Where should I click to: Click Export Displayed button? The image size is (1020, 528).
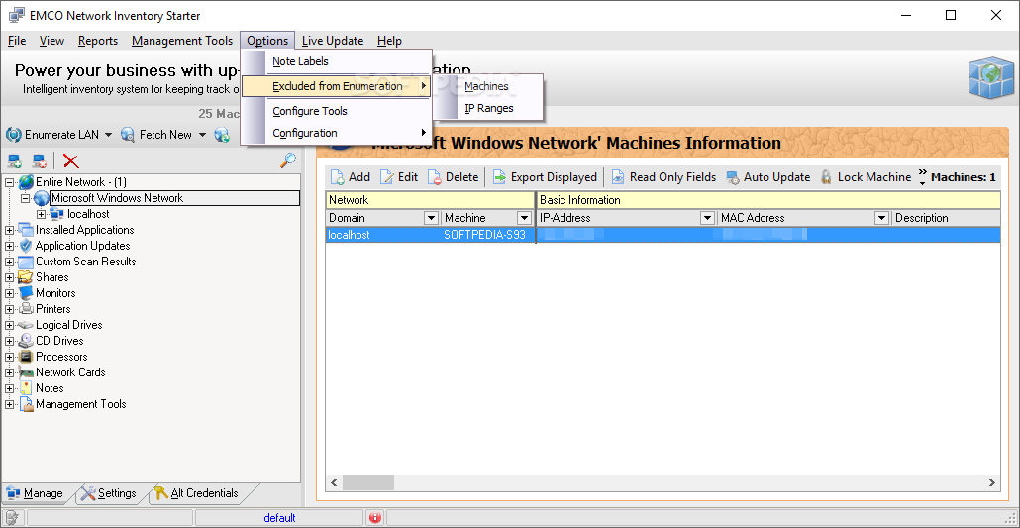(545, 177)
